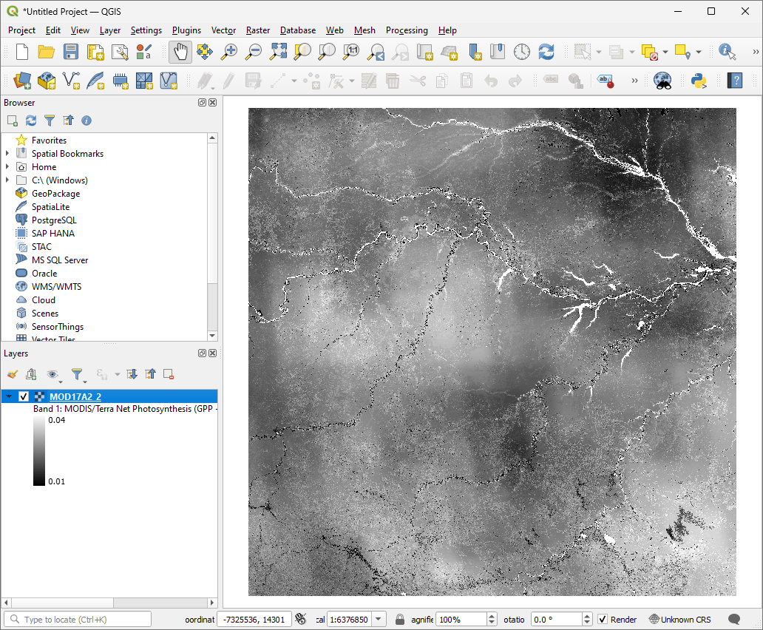Select the Zoom Out magnifier

coord(253,52)
